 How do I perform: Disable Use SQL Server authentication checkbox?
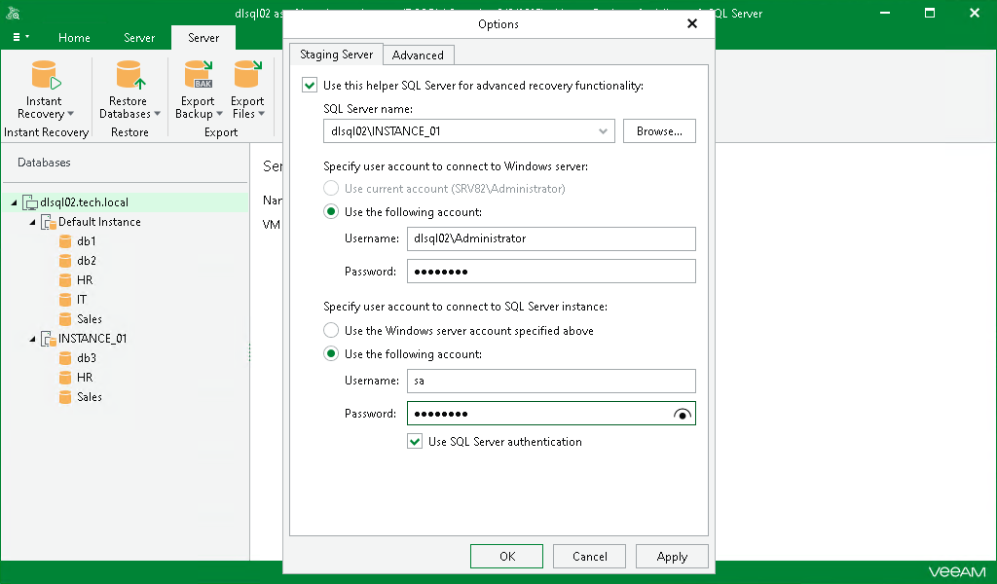tap(416, 442)
